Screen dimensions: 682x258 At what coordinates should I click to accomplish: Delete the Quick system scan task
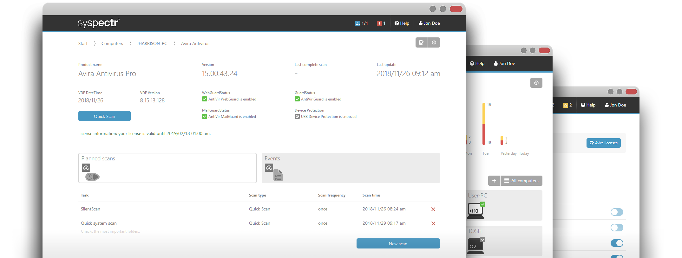click(433, 223)
